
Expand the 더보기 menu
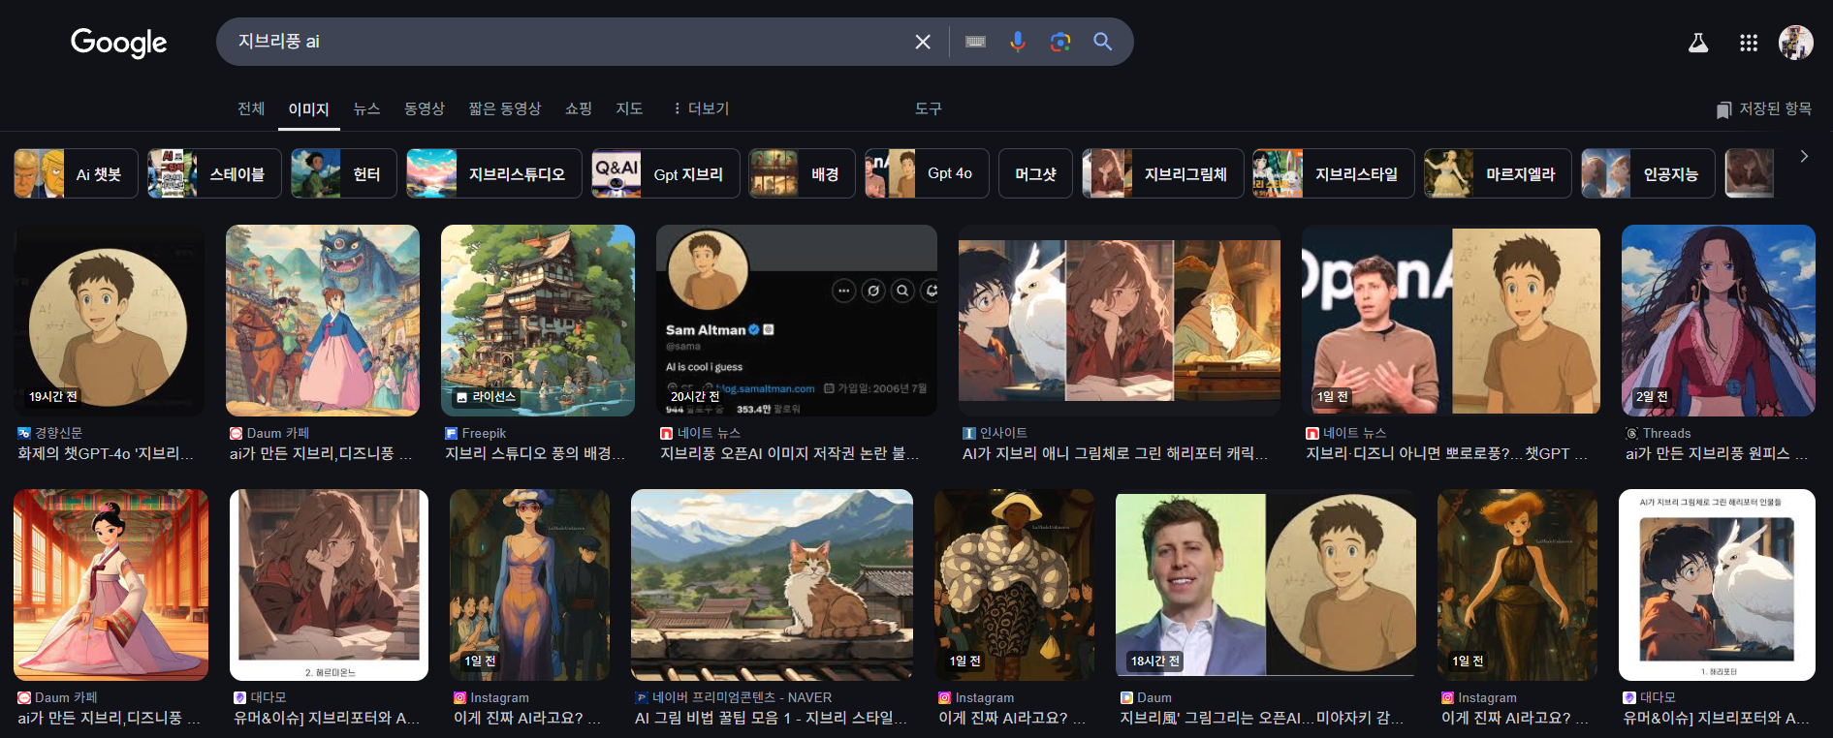[x=701, y=108]
